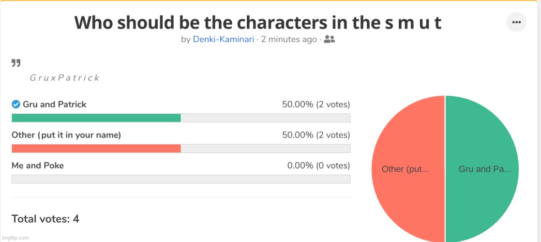The image size is (541, 242).
Task: Click the empty Me and Poke result bar
Action: click(180, 179)
